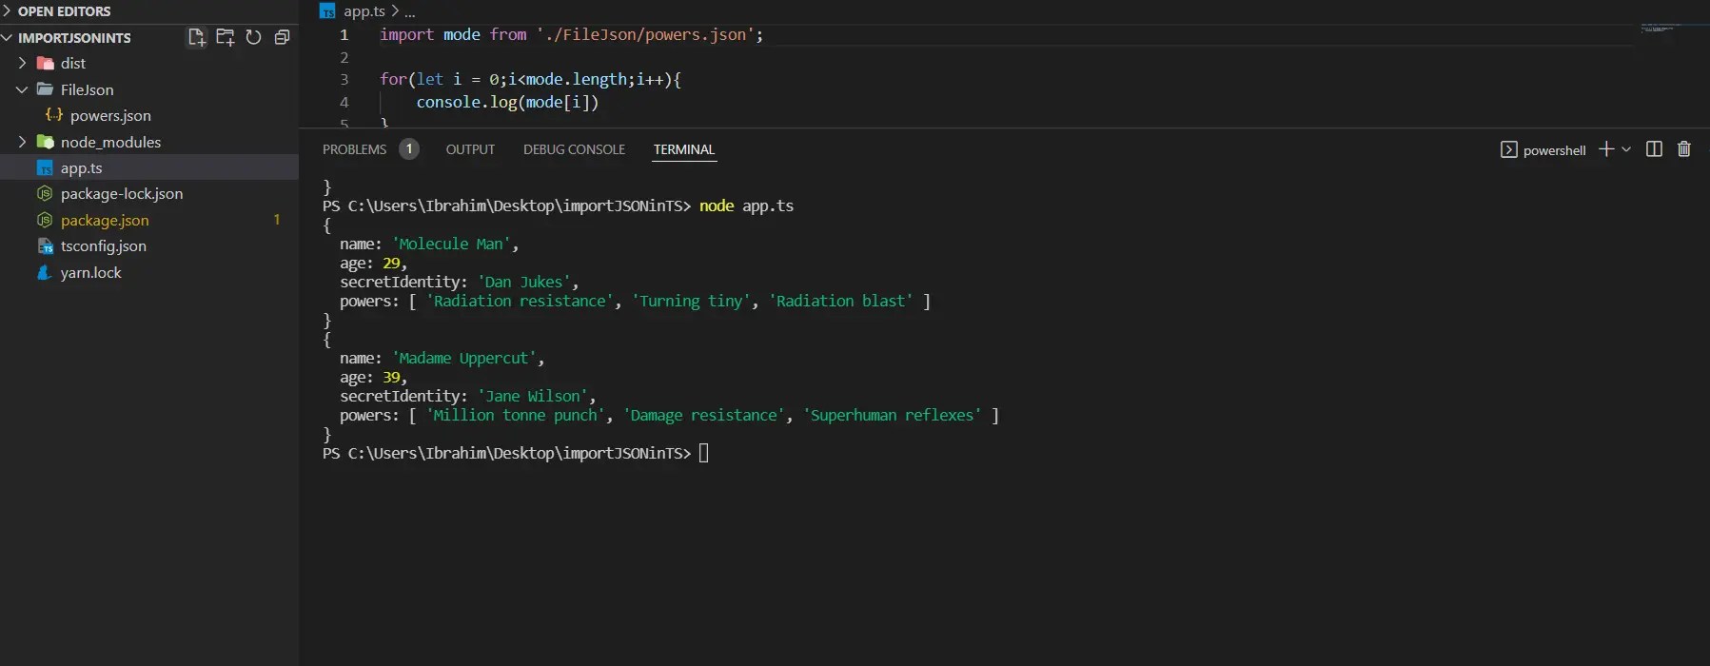Click the package-lock.json file icon

[45, 193]
